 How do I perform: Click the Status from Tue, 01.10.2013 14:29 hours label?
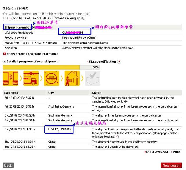31,43
